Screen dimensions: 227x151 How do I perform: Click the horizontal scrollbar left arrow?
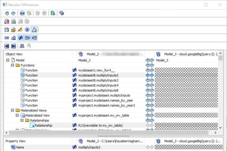pyautogui.click(x=6, y=133)
